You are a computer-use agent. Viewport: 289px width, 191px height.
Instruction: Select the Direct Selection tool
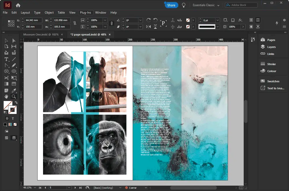tap(14, 40)
